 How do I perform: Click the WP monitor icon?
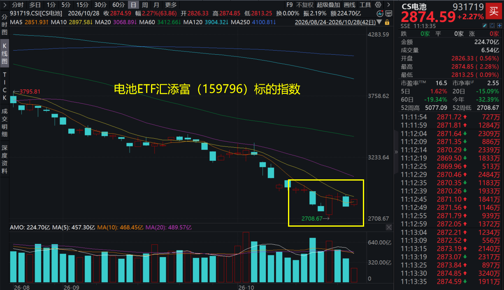tap(389, 14)
